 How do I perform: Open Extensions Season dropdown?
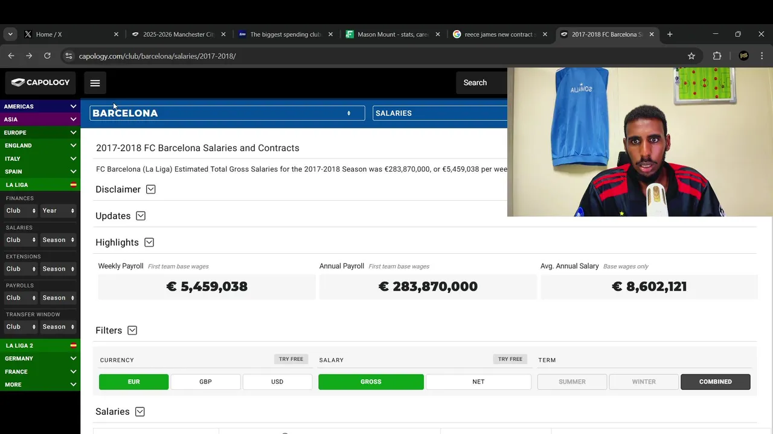click(x=59, y=269)
